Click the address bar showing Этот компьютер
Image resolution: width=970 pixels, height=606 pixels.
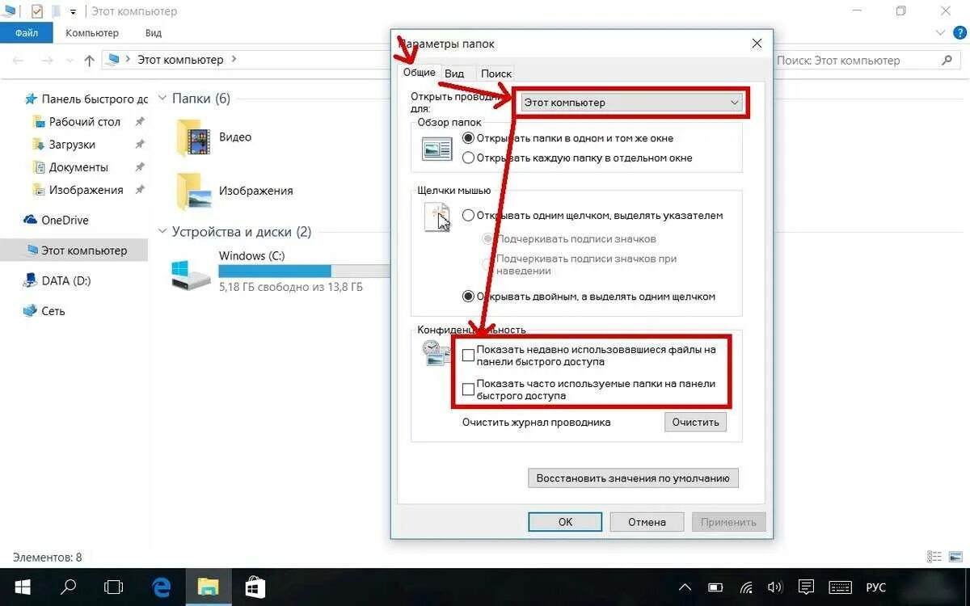[x=247, y=60]
